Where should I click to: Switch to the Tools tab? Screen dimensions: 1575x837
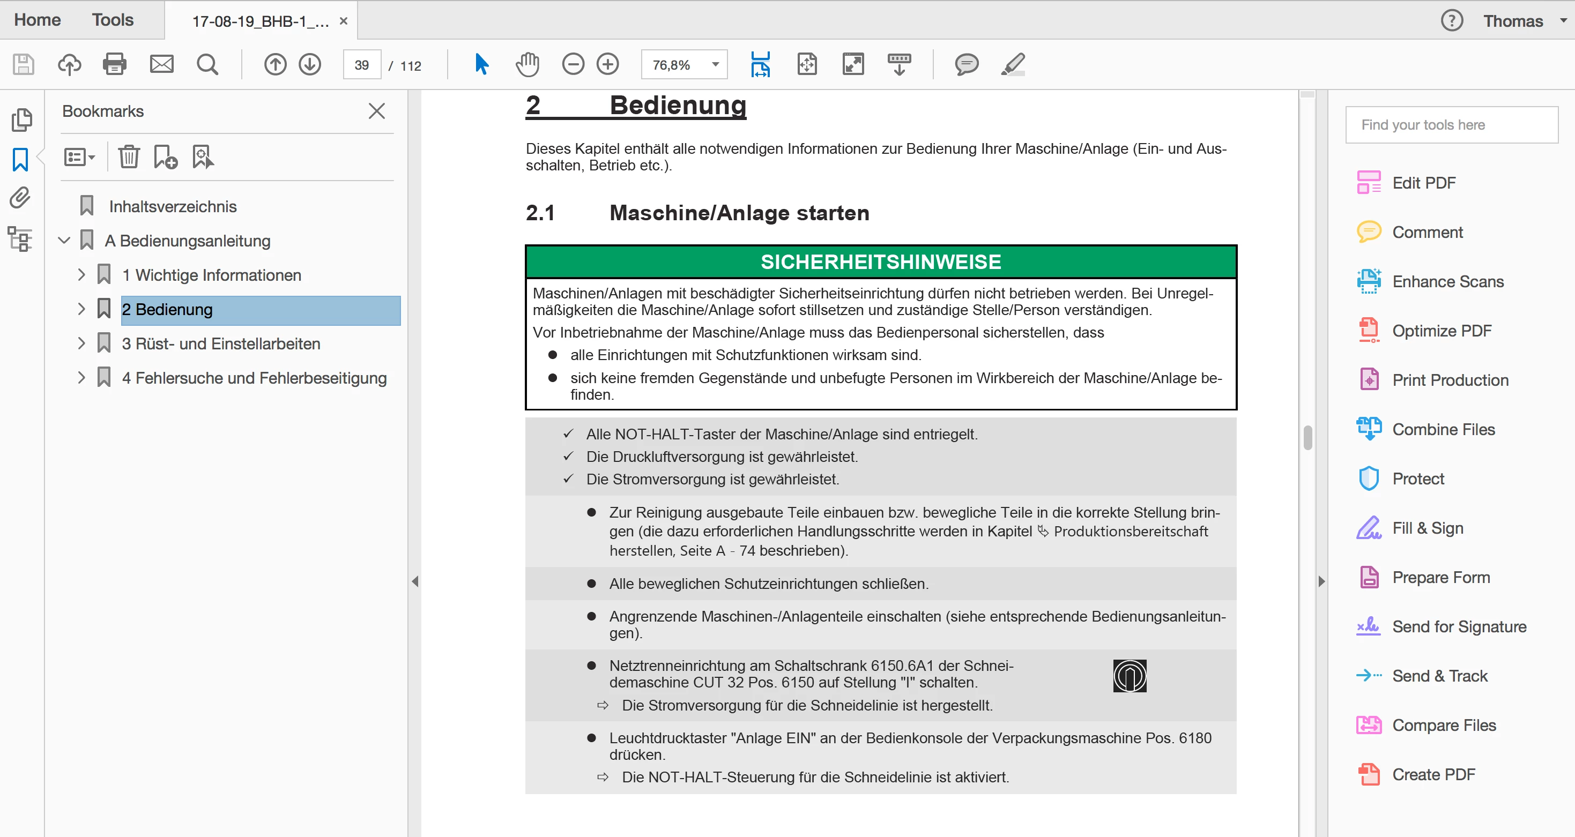[x=113, y=20]
